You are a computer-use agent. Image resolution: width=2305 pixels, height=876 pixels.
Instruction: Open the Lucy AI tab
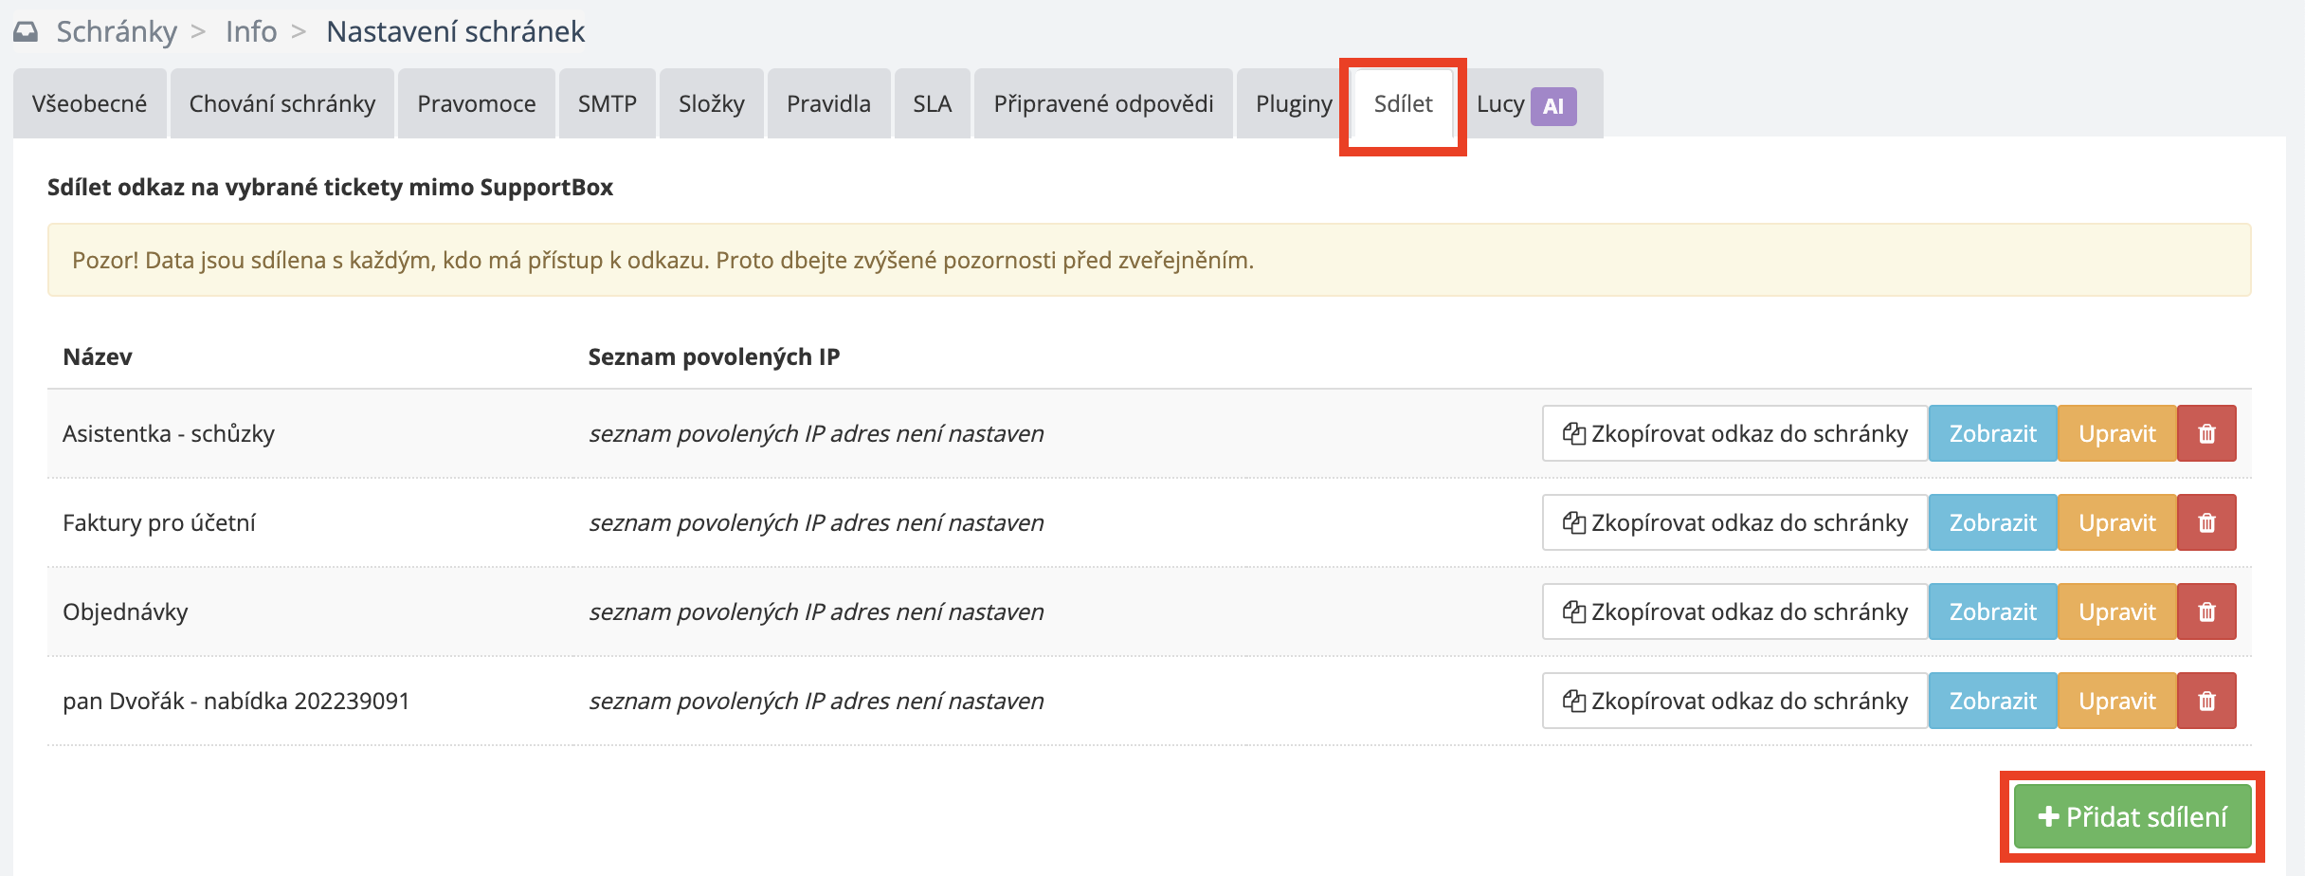click(1526, 104)
